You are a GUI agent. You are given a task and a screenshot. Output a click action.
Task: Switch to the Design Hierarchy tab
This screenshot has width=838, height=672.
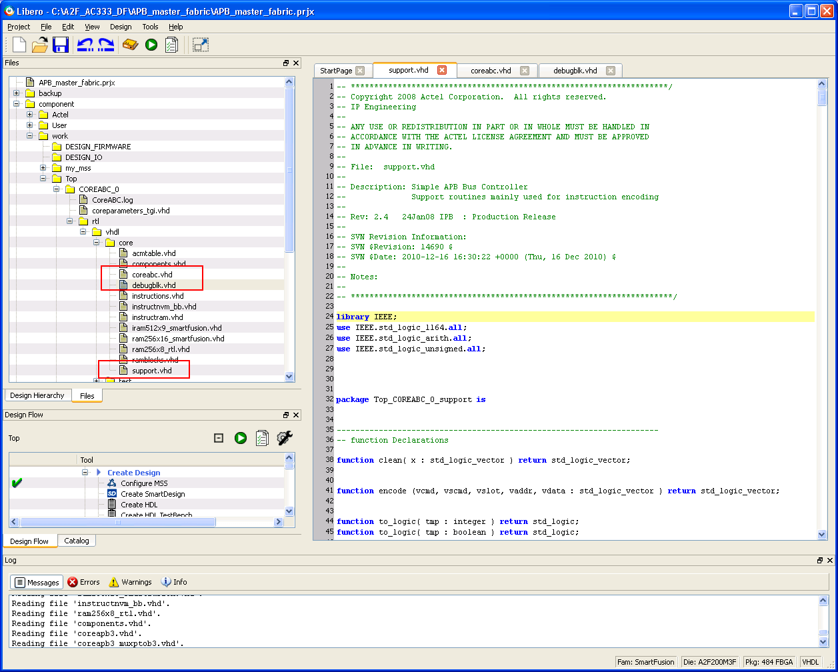(37, 395)
